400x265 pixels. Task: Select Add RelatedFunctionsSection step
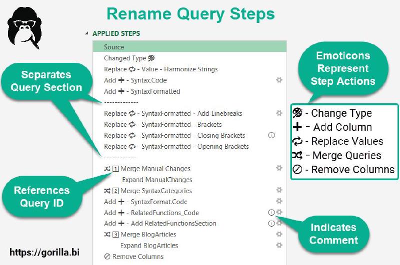pyautogui.click(x=189, y=223)
